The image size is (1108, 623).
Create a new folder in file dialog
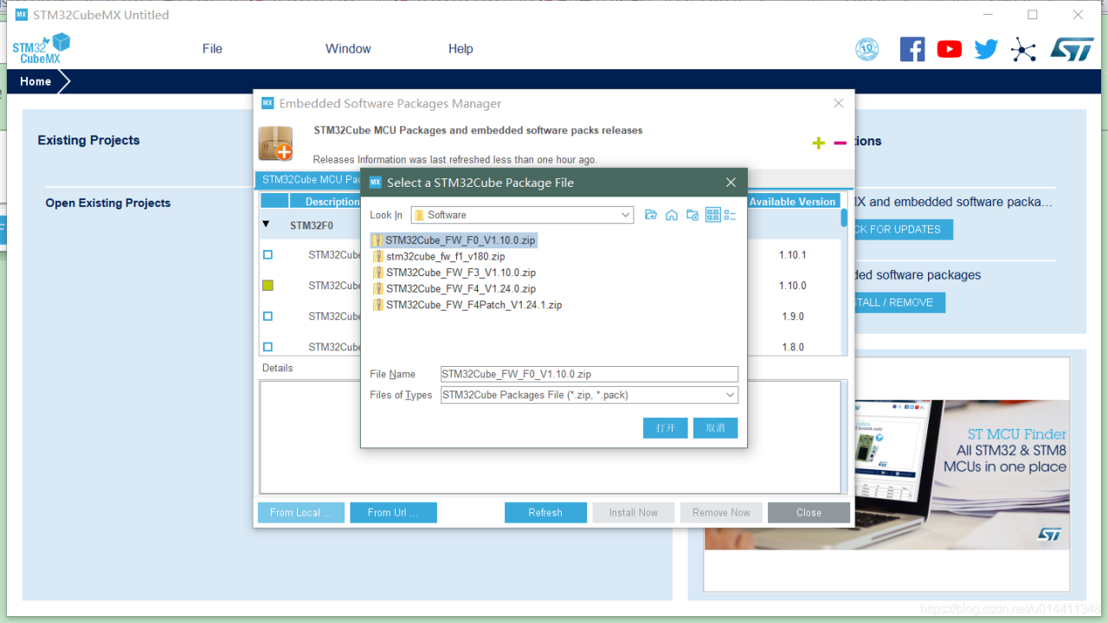point(692,215)
